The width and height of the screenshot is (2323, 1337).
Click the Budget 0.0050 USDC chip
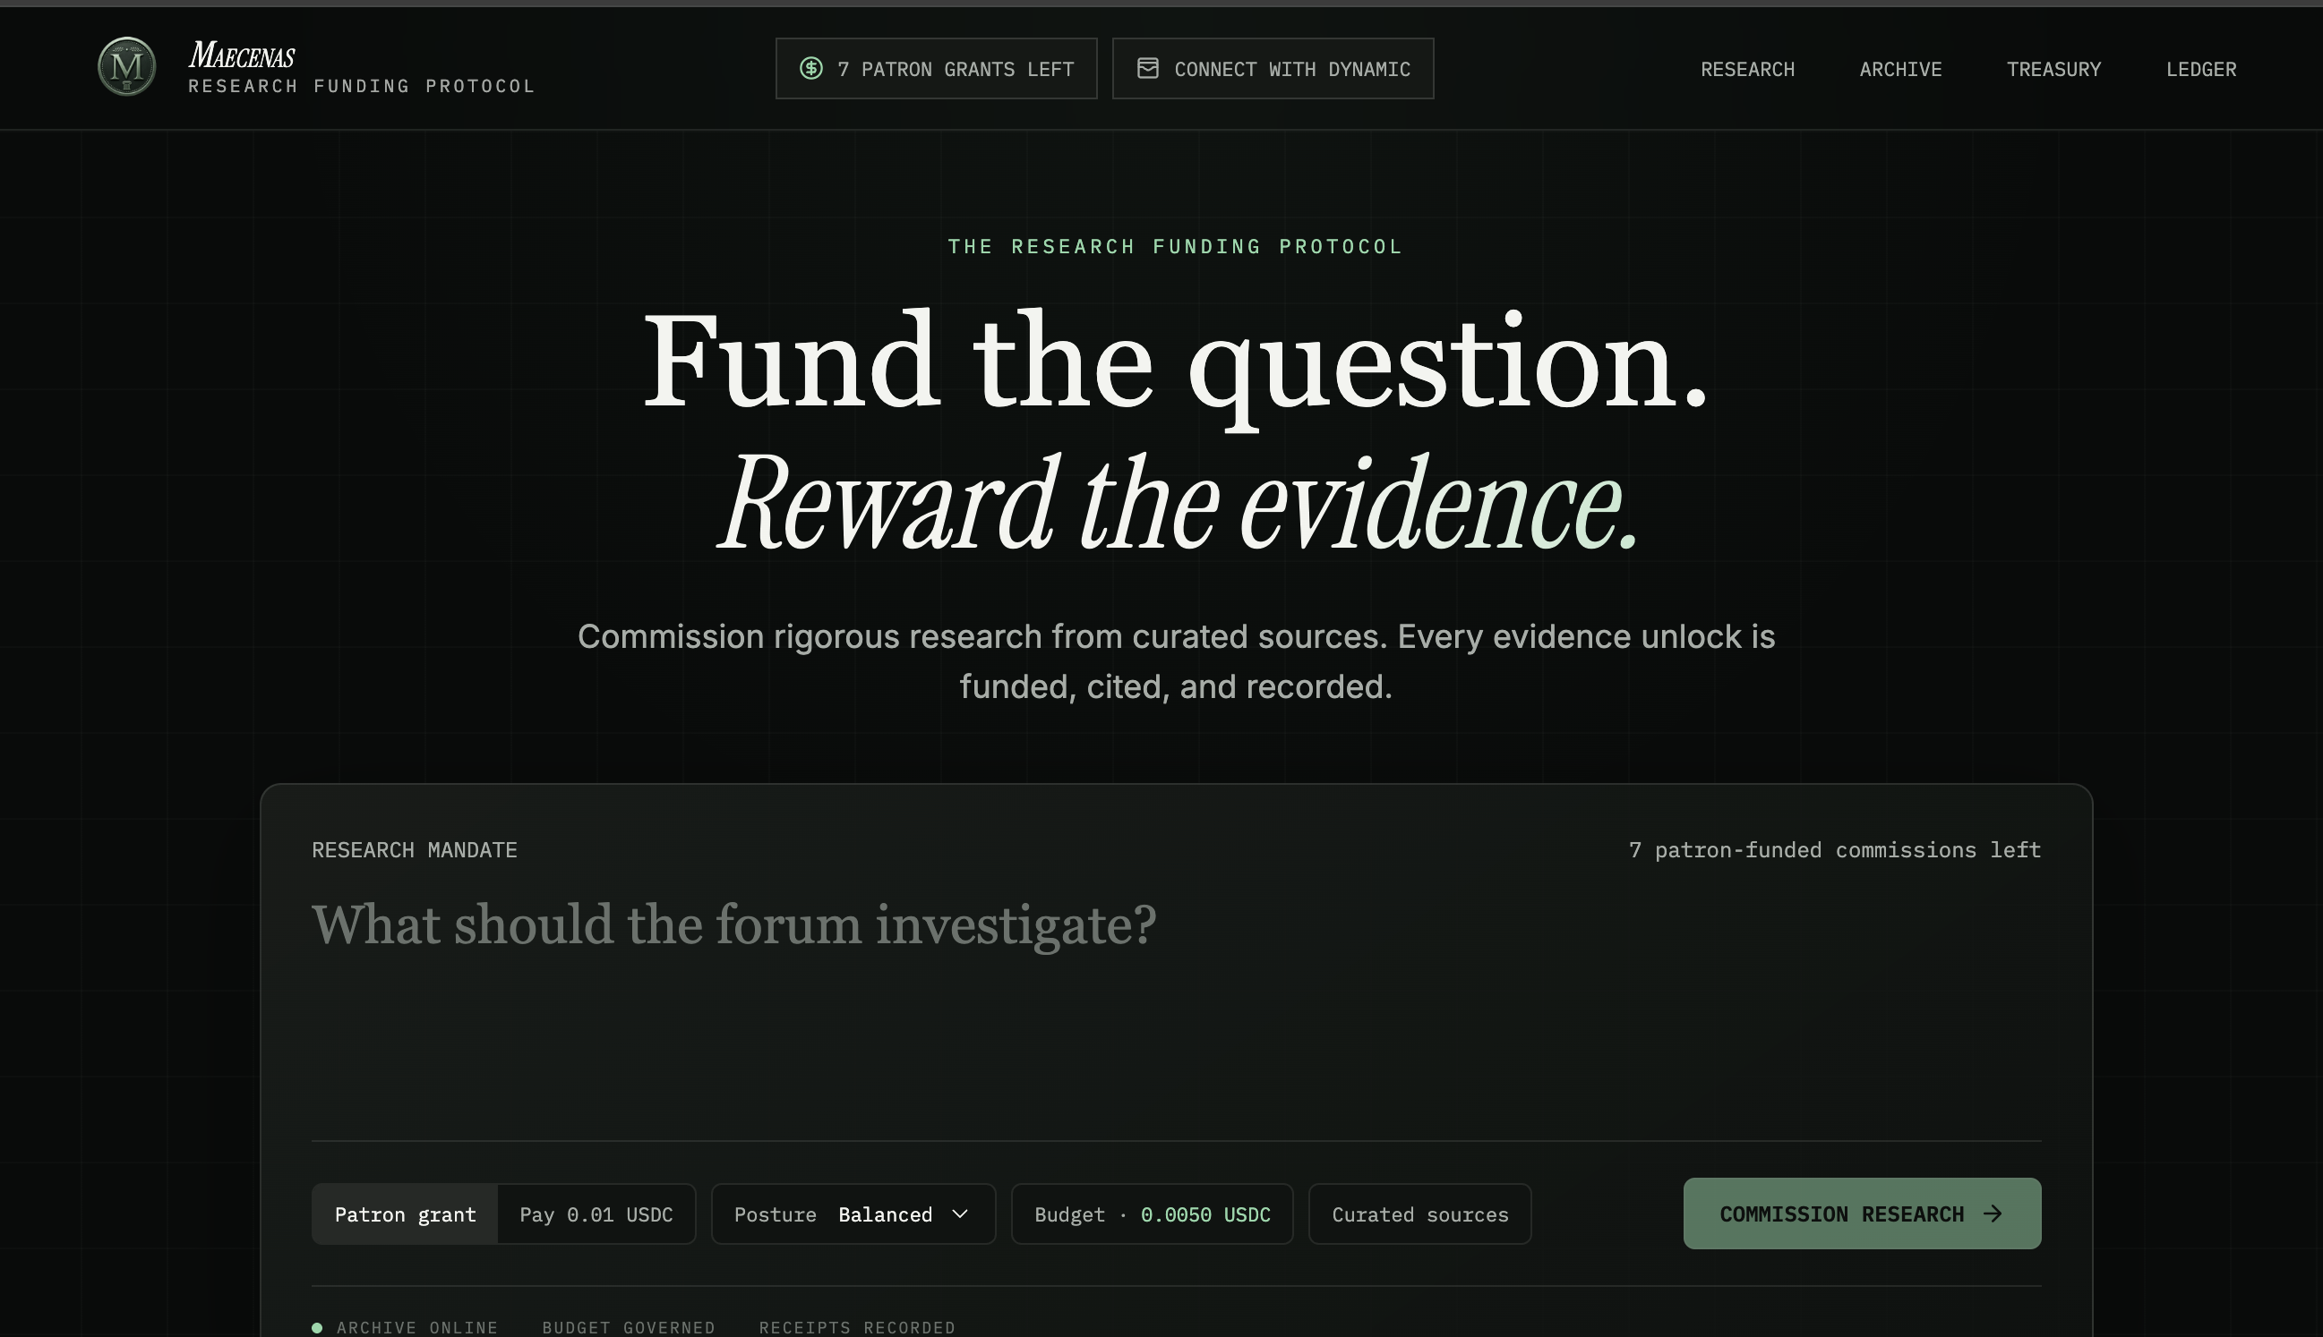click(1153, 1215)
